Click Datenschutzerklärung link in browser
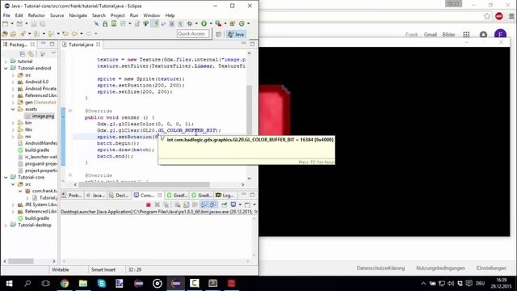 click(380, 268)
